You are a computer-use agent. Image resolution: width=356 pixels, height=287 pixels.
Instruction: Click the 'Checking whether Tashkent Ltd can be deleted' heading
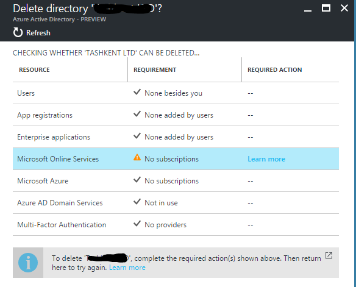click(106, 53)
